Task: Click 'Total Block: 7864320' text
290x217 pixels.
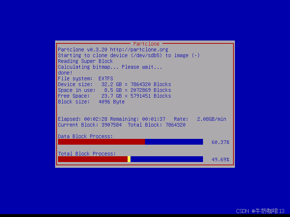Action: [x=157, y=125]
